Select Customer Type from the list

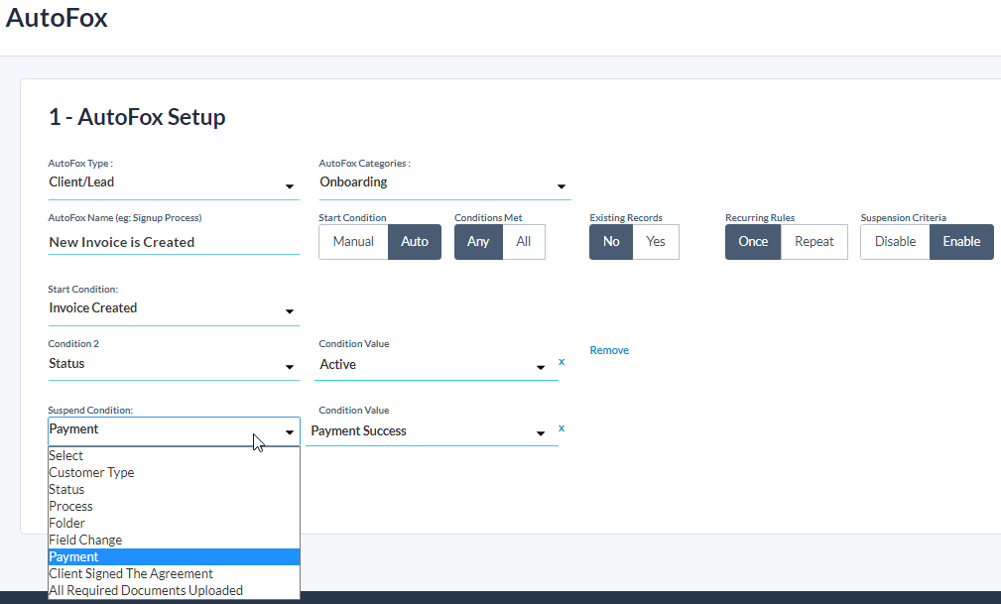point(91,473)
